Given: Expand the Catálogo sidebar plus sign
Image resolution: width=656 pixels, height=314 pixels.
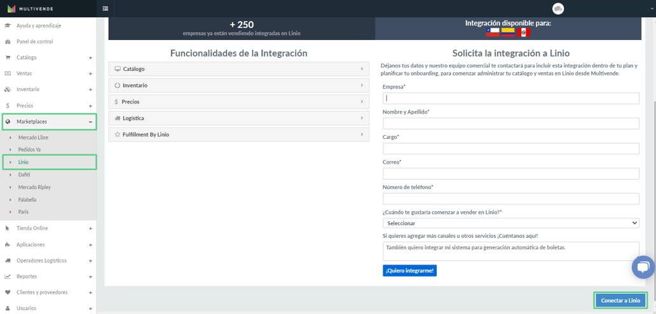Looking at the screenshot, I should click(90, 58).
